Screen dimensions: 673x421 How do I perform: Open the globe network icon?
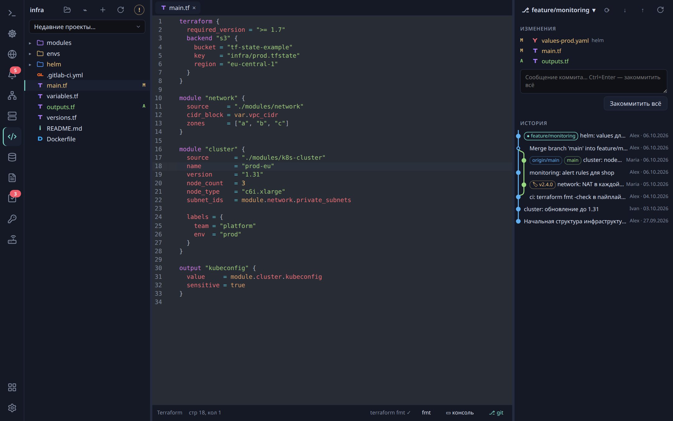click(x=12, y=54)
